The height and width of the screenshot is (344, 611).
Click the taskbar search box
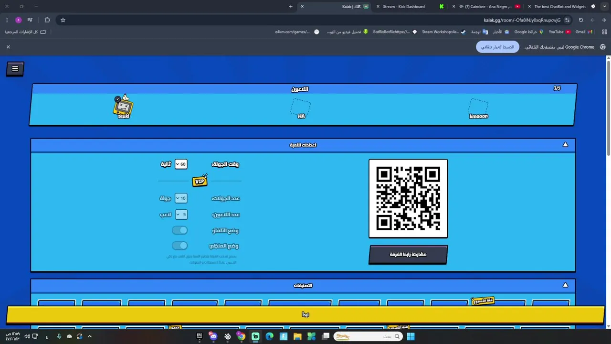[x=368, y=336]
